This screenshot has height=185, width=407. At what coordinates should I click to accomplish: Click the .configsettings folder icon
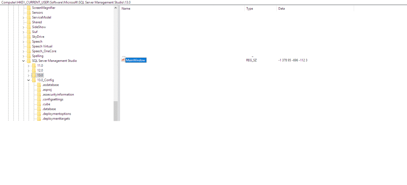point(39,99)
